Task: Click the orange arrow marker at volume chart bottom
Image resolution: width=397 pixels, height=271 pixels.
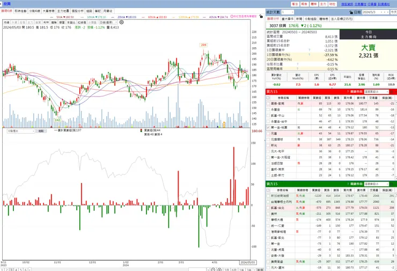Action: [224, 124]
